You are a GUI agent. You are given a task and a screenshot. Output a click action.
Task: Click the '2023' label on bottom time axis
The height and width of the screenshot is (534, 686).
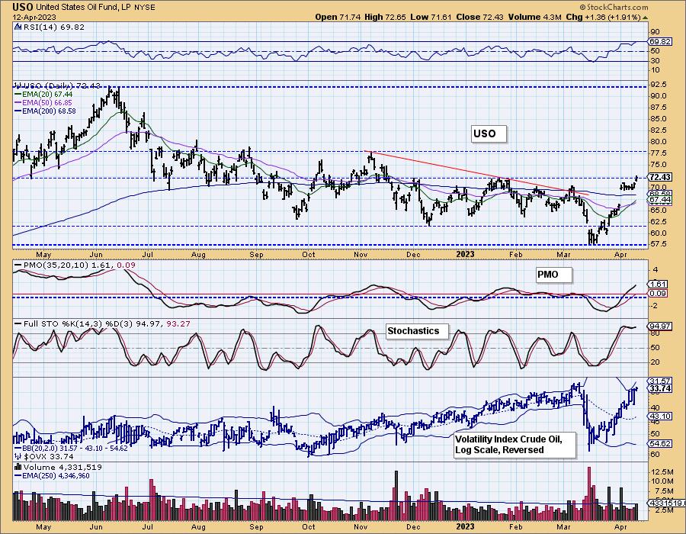point(465,526)
